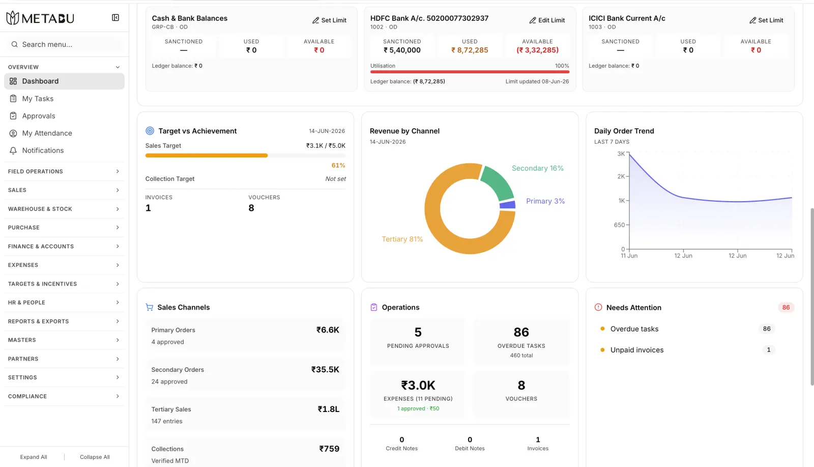Collapse the Overview section chevron
Image resolution: width=814 pixels, height=467 pixels.
pyautogui.click(x=118, y=67)
